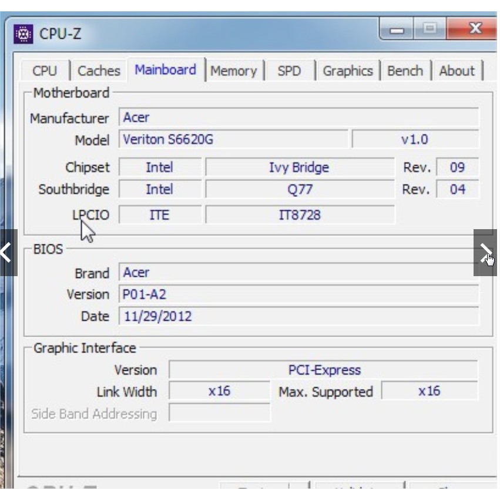500x500 pixels.
Task: Close the CPU-Z window
Action: 474,28
